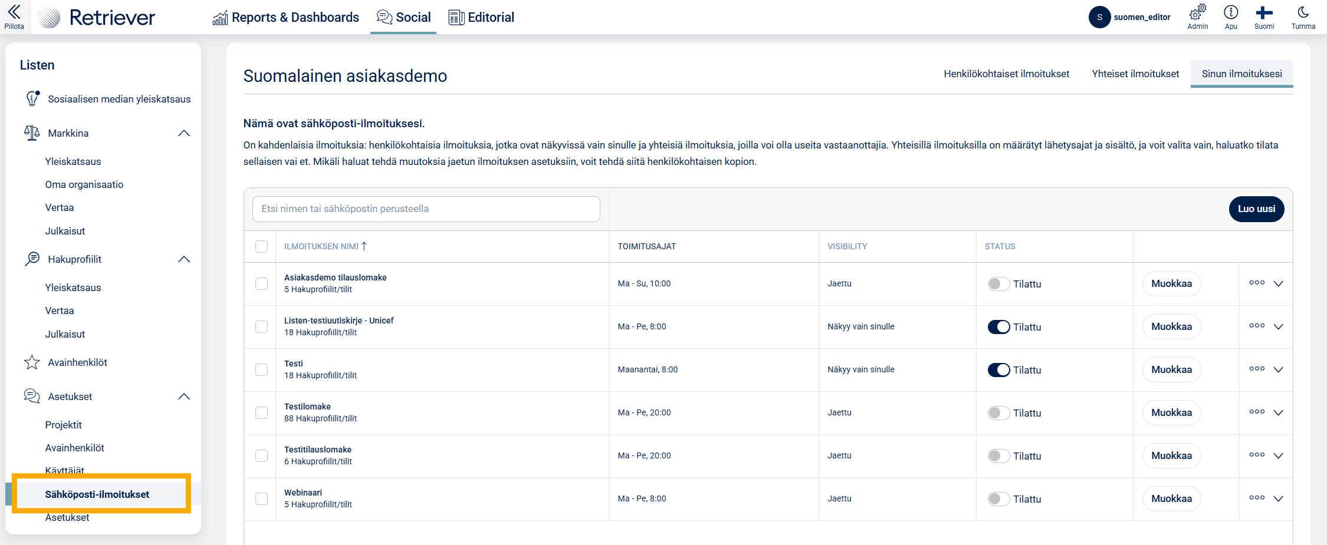Open the Apu help icon
The height and width of the screenshot is (545, 1327).
click(1231, 12)
